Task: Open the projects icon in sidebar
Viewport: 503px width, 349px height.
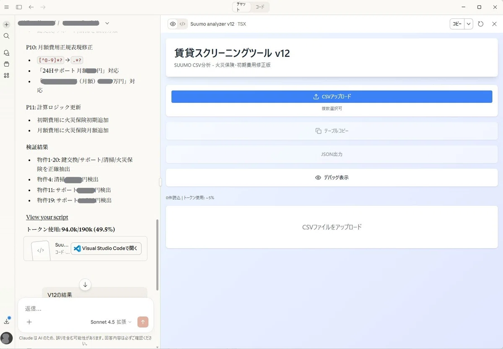Action: point(6,64)
